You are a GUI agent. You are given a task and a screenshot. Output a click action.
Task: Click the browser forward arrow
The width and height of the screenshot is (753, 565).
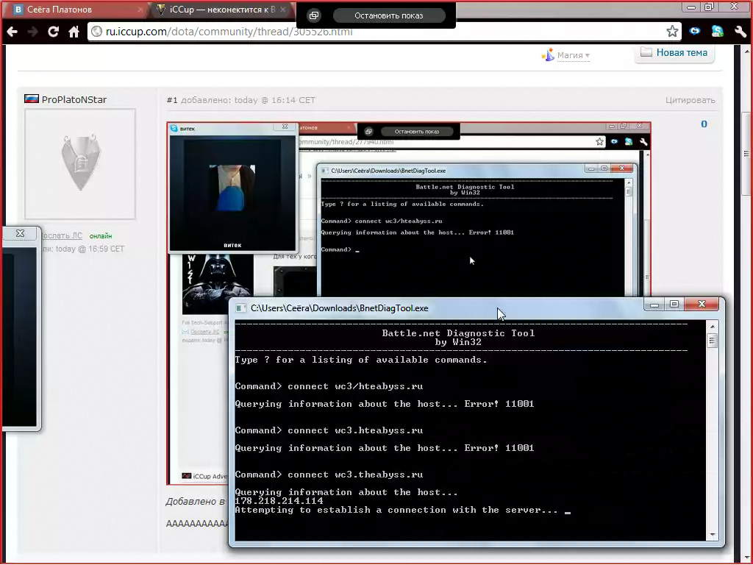(x=32, y=32)
